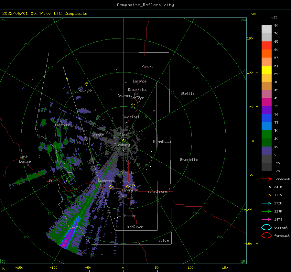Click the asterisk marker east of Innisfail
Screen dimensions: 291x272
click(x=154, y=111)
